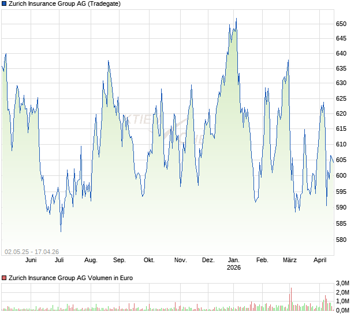The width and height of the screenshot is (358, 316).
Task: Click the 650 price axis label
Action: 341,24
